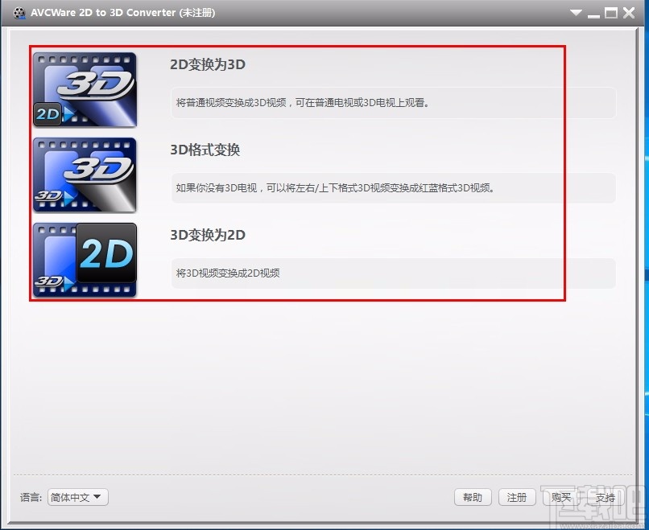Viewport: 649px width, 530px height.
Task: Click the 支持 (Support) button
Action: 606,497
